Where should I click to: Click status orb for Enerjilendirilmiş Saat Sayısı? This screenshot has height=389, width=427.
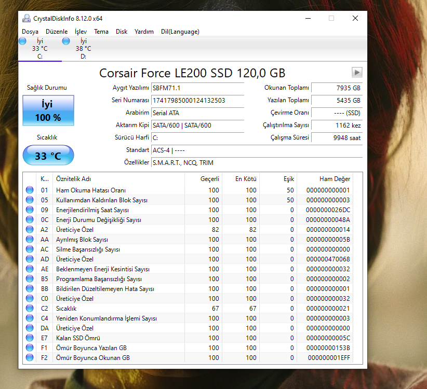[x=30, y=210]
